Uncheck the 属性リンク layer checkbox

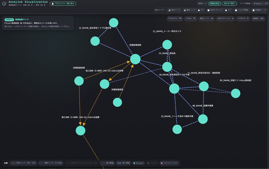(185, 10)
